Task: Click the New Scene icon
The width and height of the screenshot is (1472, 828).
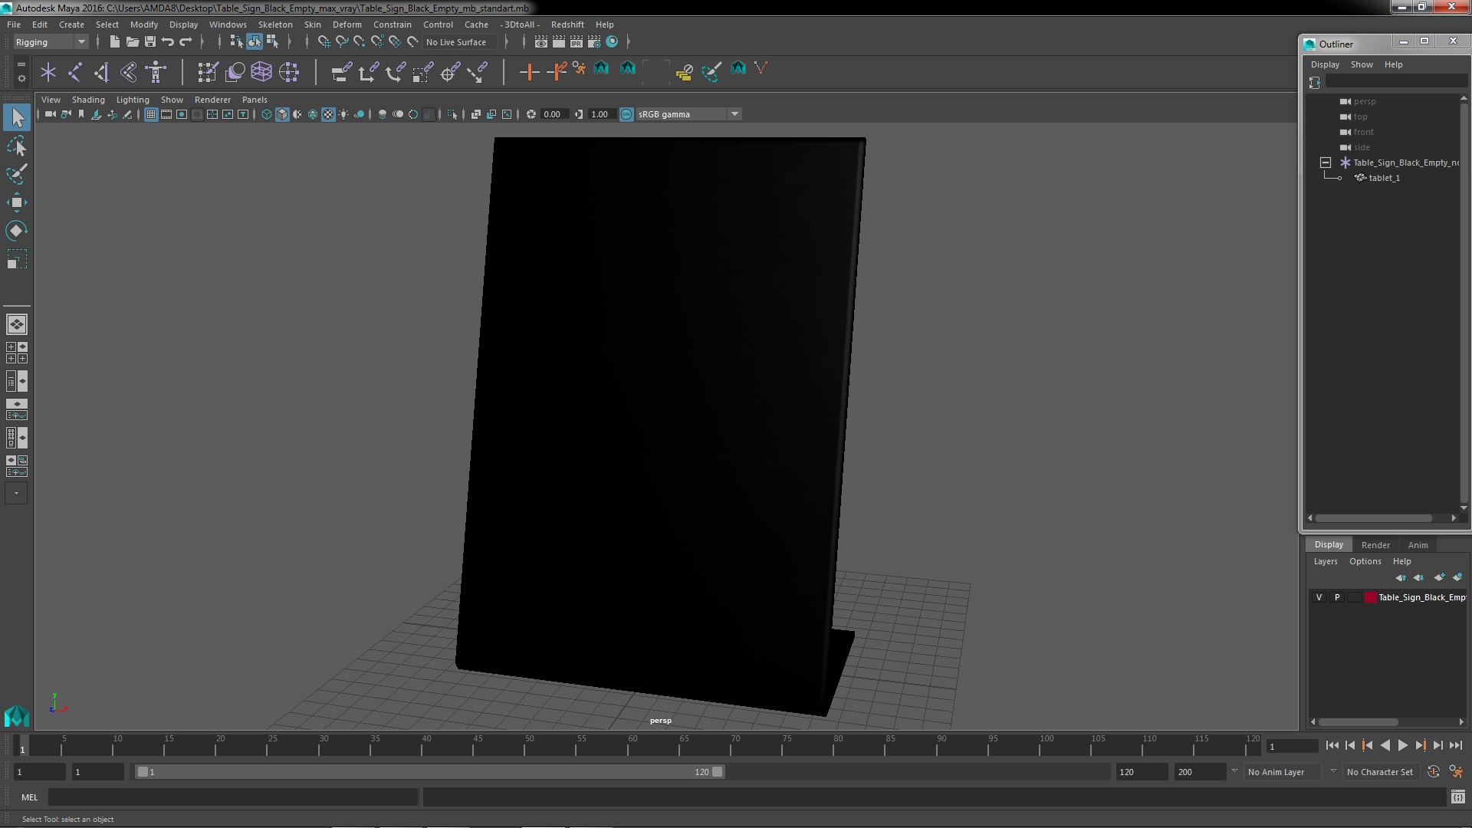Action: [x=114, y=41]
